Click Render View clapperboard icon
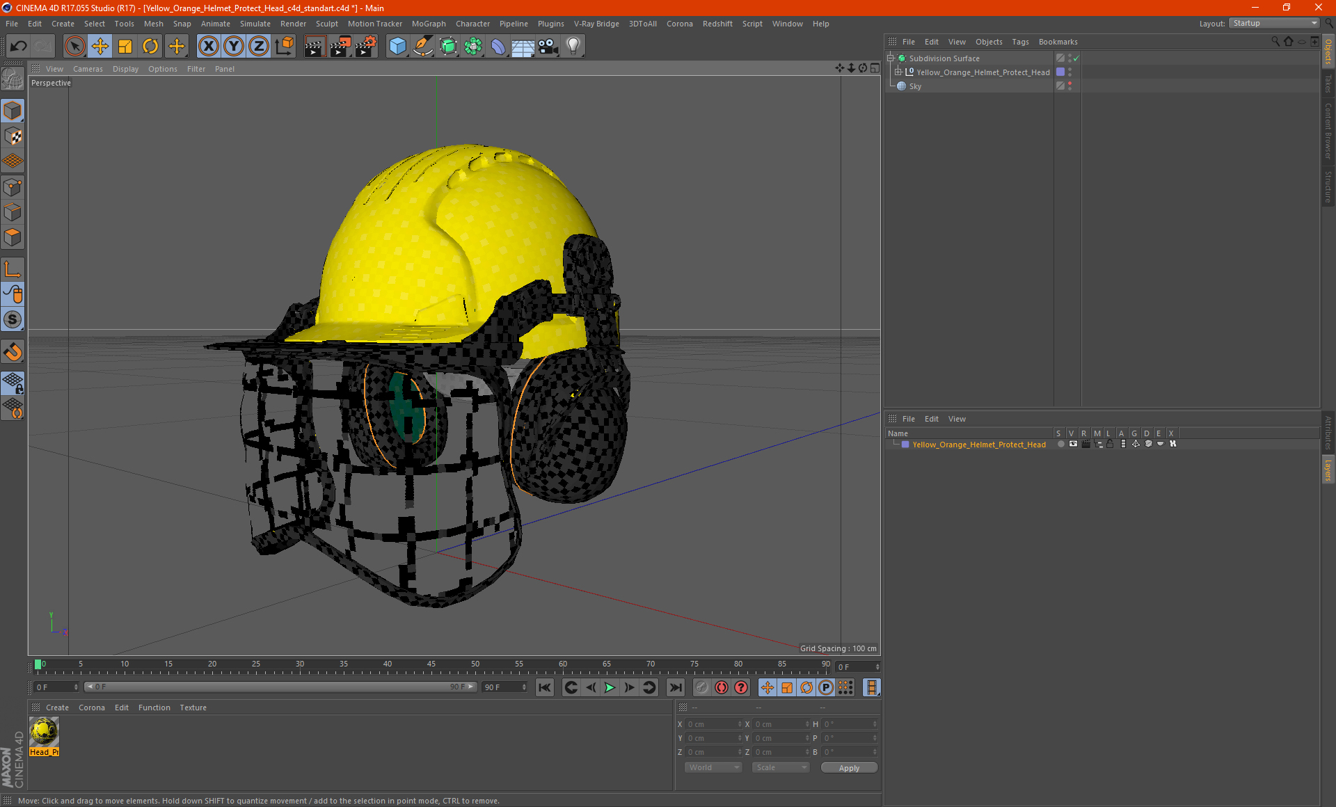The width and height of the screenshot is (1336, 807). point(315,47)
